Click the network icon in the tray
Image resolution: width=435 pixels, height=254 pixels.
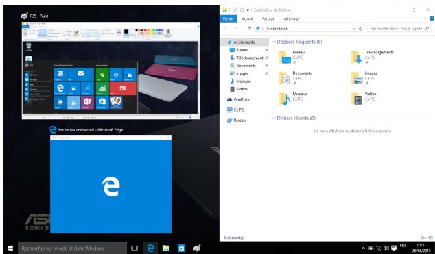(x=378, y=249)
